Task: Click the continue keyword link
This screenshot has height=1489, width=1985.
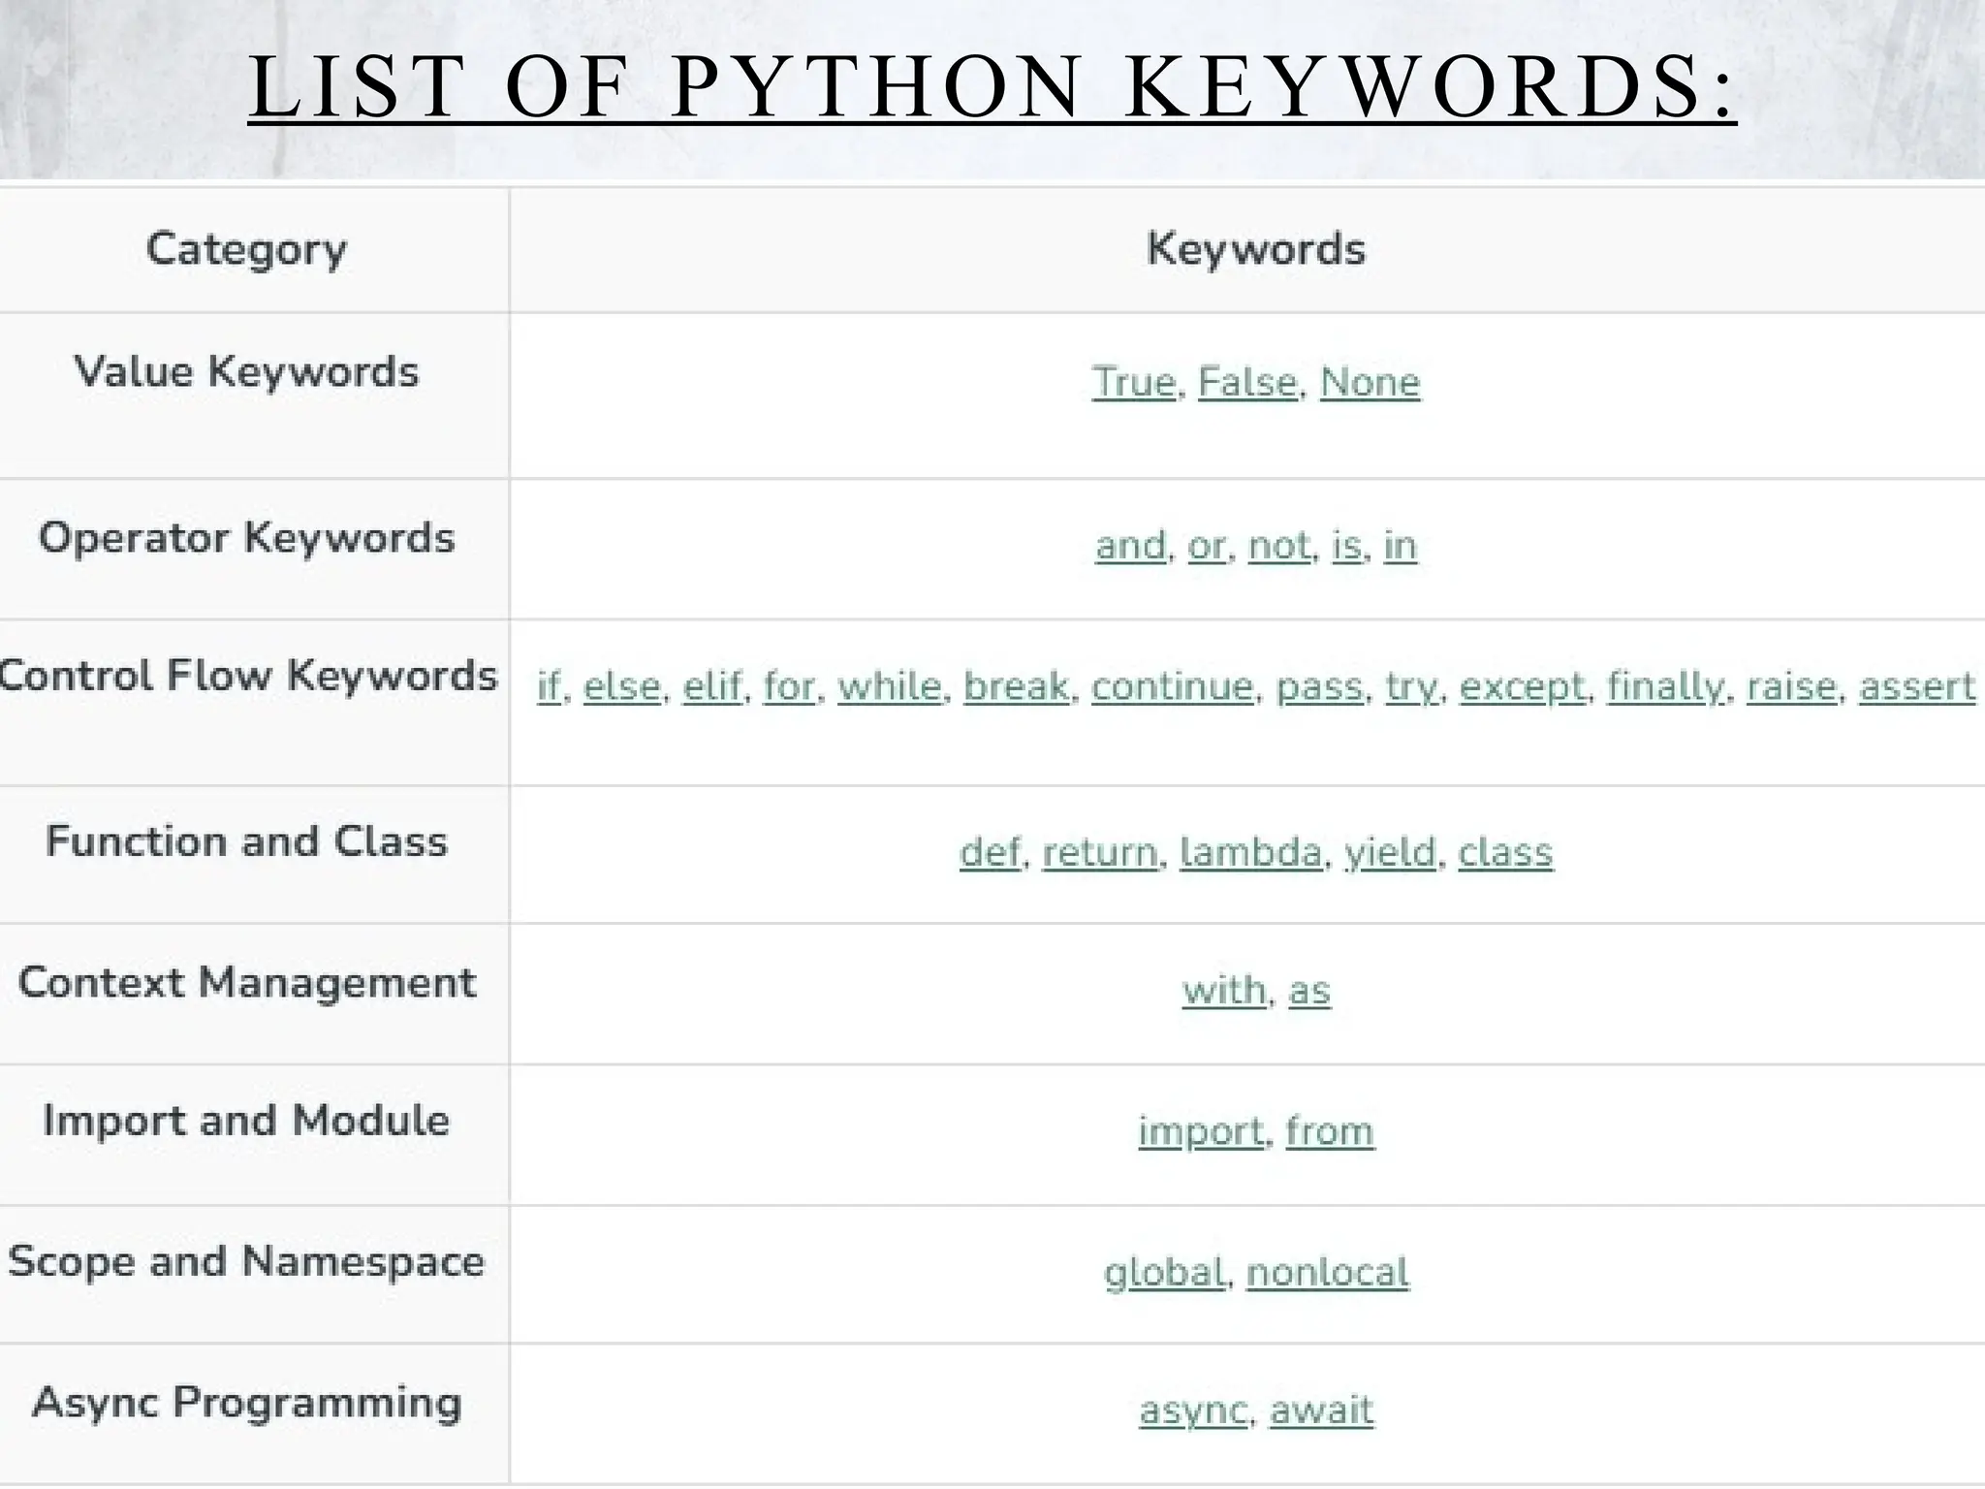Action: pyautogui.click(x=1172, y=686)
